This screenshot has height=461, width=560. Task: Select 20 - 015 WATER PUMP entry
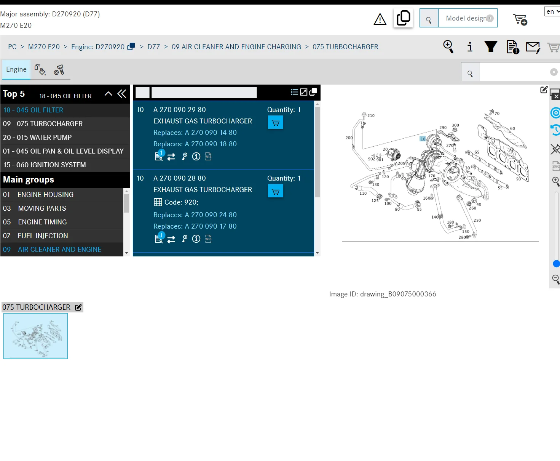[x=65, y=138]
